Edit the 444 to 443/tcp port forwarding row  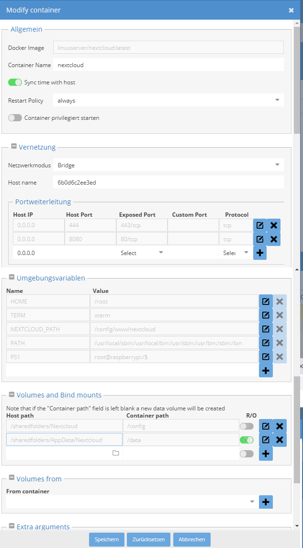(260, 225)
